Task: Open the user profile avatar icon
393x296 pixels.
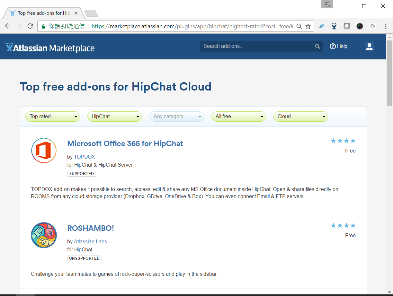Action: [369, 46]
